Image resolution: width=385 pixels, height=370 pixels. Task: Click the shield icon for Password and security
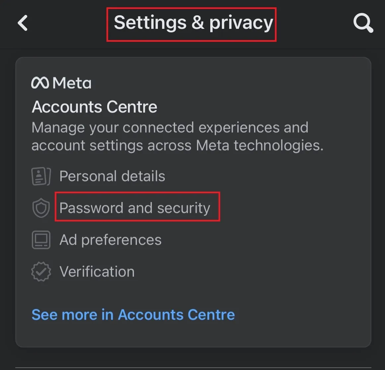coord(41,208)
